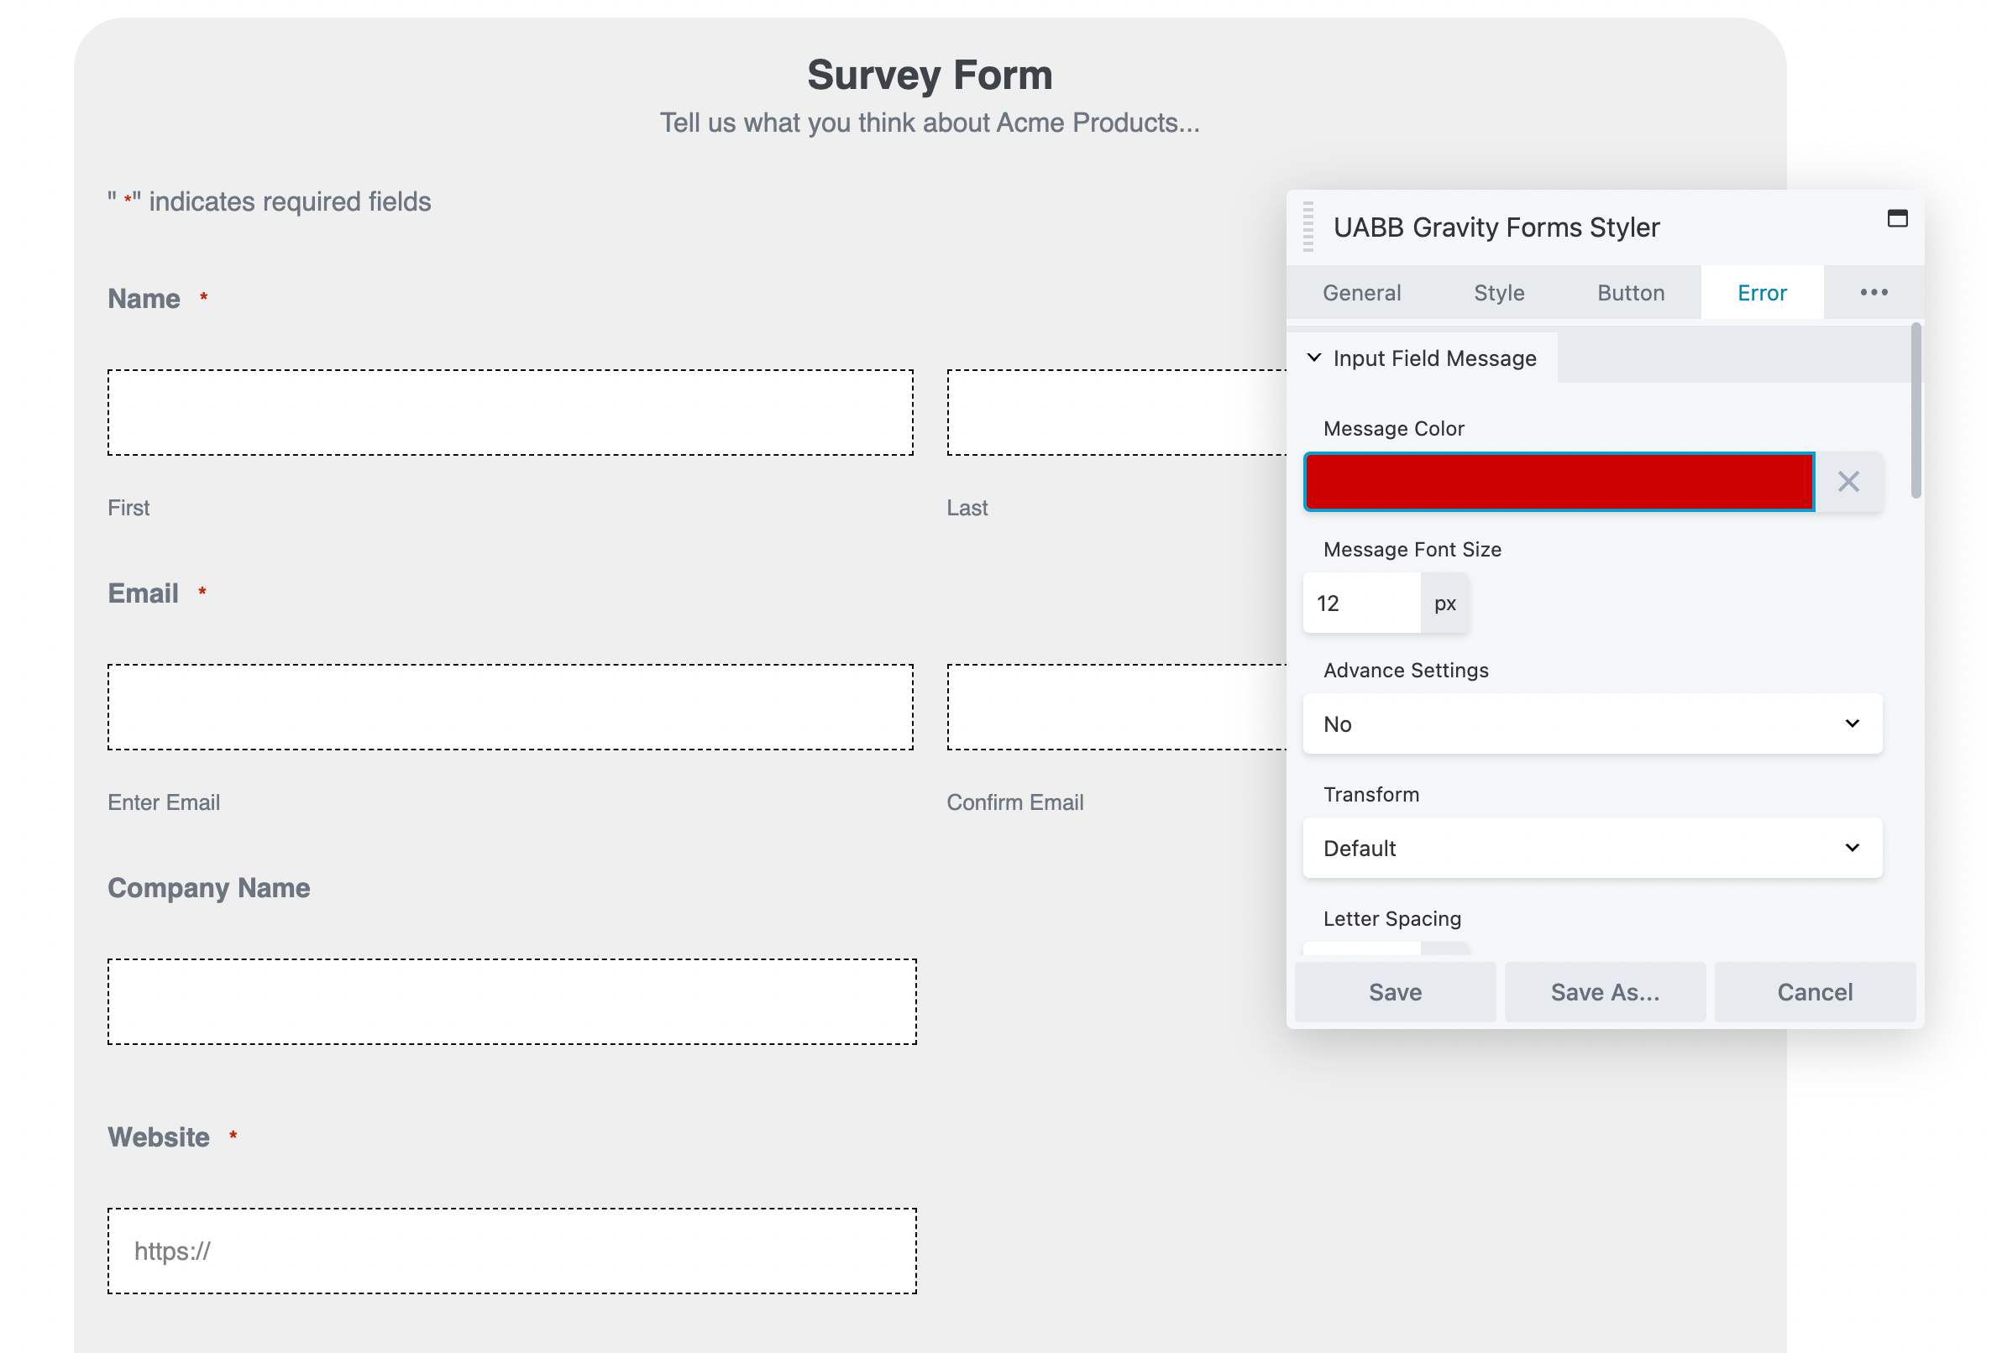This screenshot has width=2002, height=1353.
Task: Switch to the Style tab
Action: [x=1498, y=292]
